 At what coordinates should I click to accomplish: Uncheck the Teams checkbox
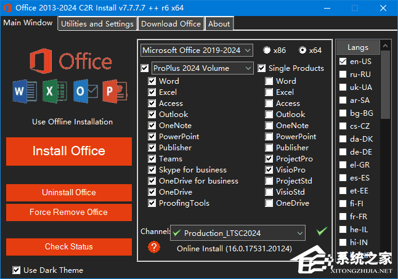point(152,159)
